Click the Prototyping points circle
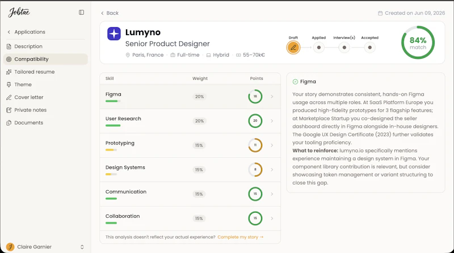Image resolution: width=454 pixels, height=253 pixels. point(255,145)
